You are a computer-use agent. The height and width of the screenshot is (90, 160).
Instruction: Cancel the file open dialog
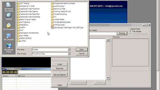coord(82,53)
